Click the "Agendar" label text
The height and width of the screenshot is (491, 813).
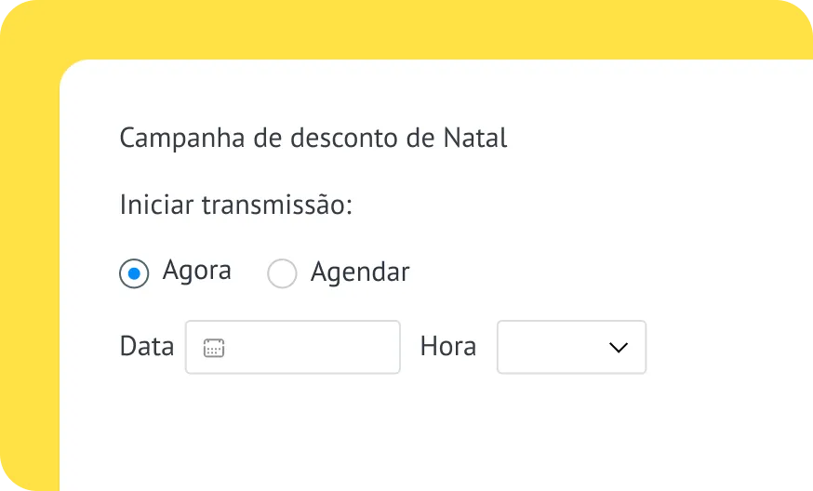[x=360, y=272]
